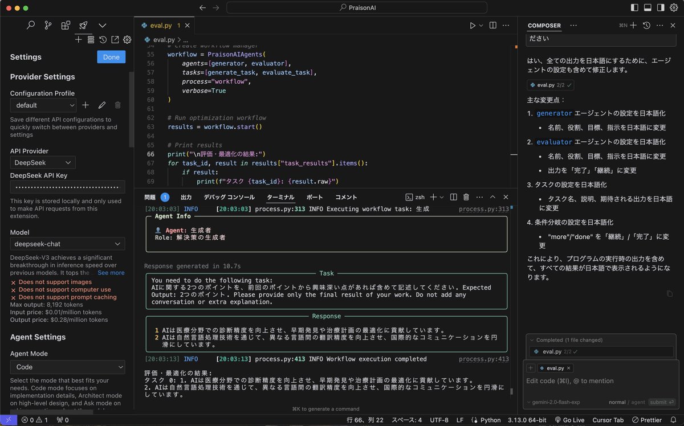The image size is (684, 426).
Task: Create a new terminal with the plus icon
Action: [433, 197]
